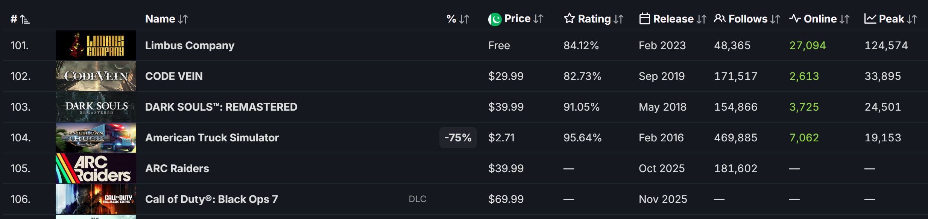
Task: Sort the table by Price arrows
Action: coord(538,19)
